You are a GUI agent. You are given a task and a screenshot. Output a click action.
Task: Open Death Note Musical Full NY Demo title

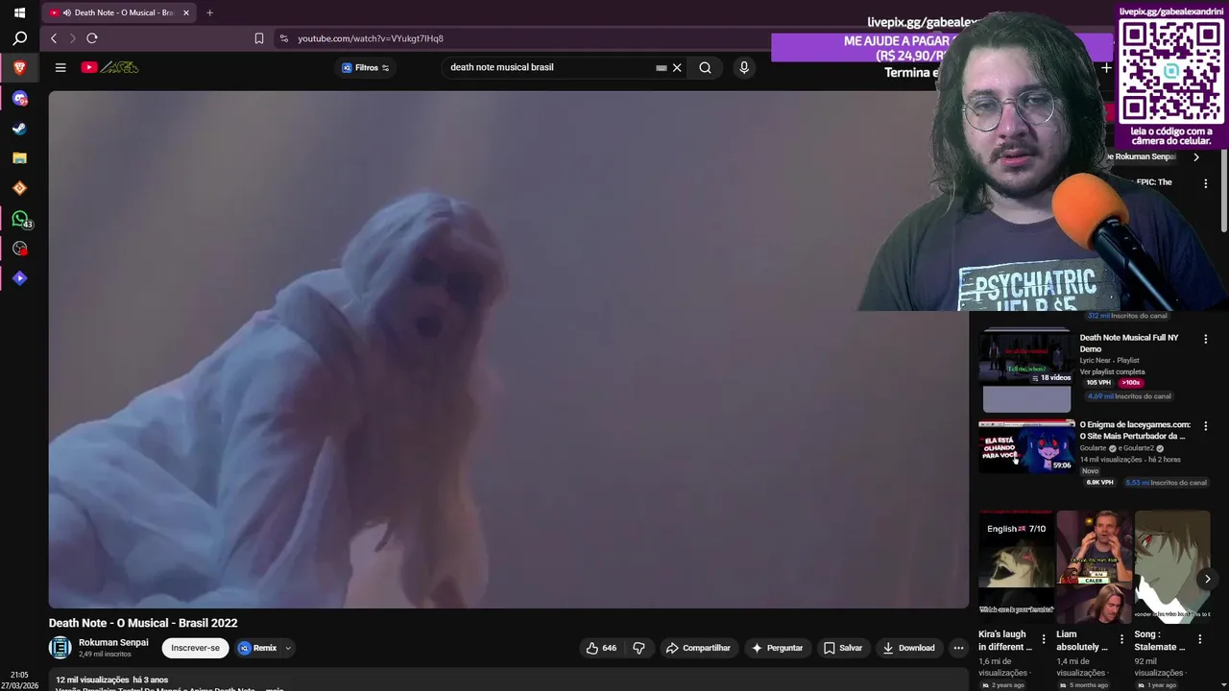click(x=1129, y=343)
